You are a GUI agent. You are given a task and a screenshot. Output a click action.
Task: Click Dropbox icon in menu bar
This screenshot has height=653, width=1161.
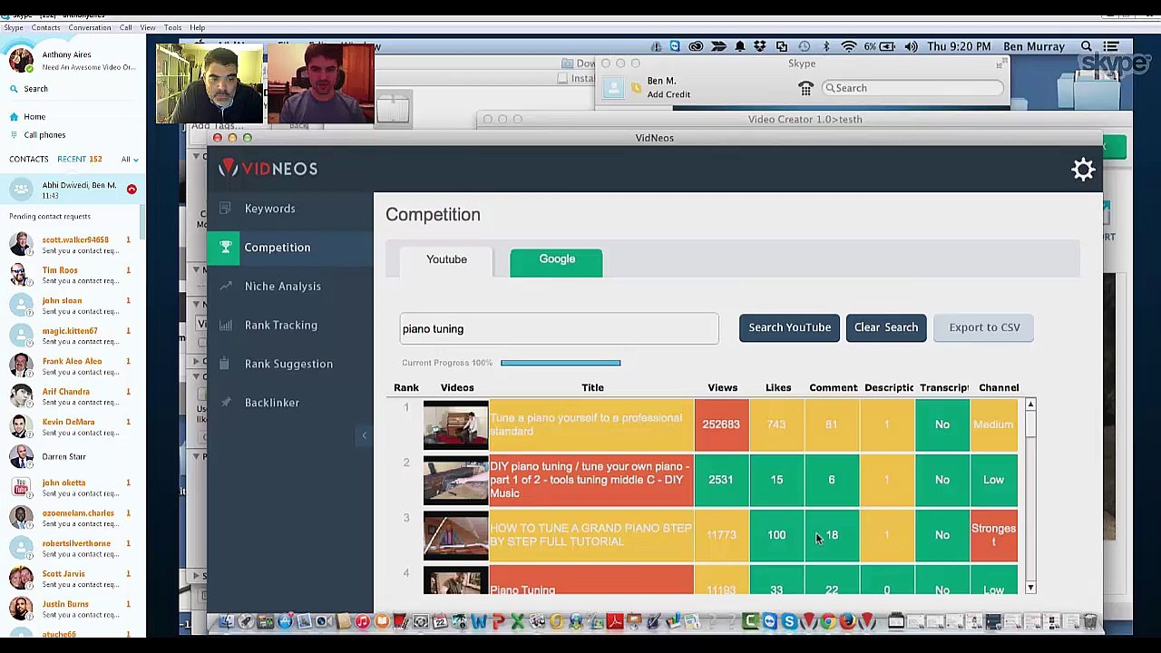(x=760, y=46)
